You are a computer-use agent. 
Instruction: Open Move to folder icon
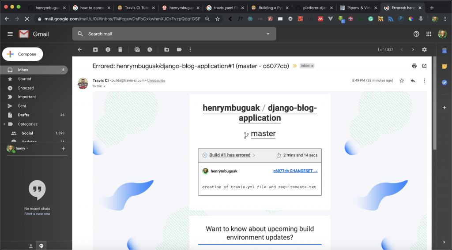(x=166, y=49)
